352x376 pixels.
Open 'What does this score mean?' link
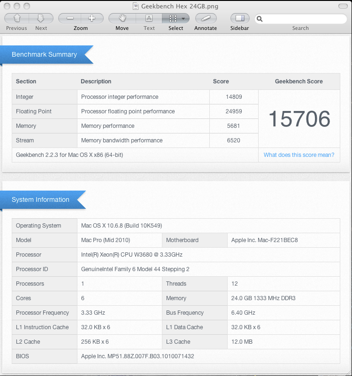click(299, 155)
